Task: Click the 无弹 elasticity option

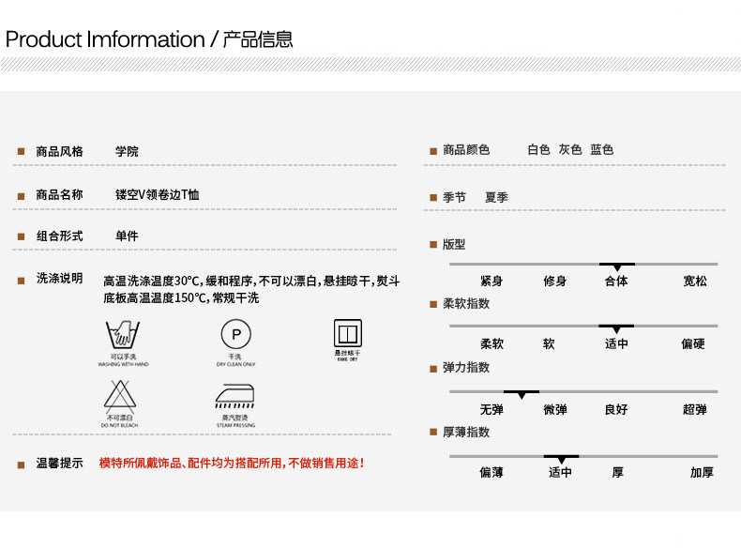Action: coord(491,409)
